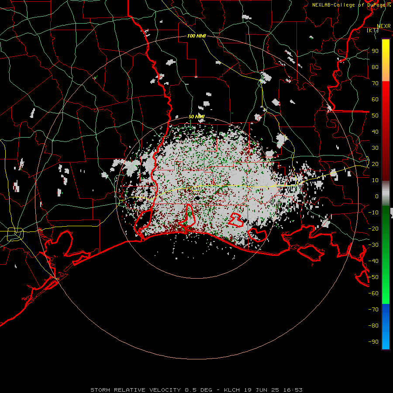Click the 10 value on color scale
This screenshot has width=393, height=393.
point(375,180)
